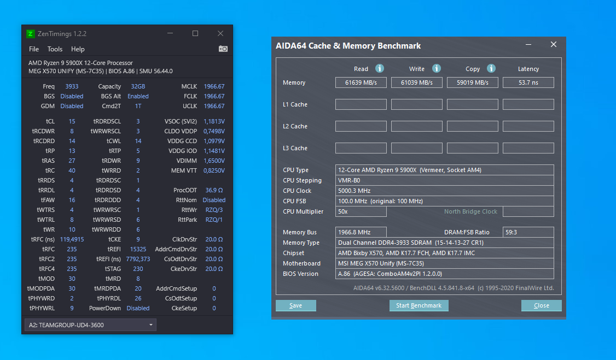
Task: Click the Memory Latency 53.7 ns field
Action: click(528, 82)
